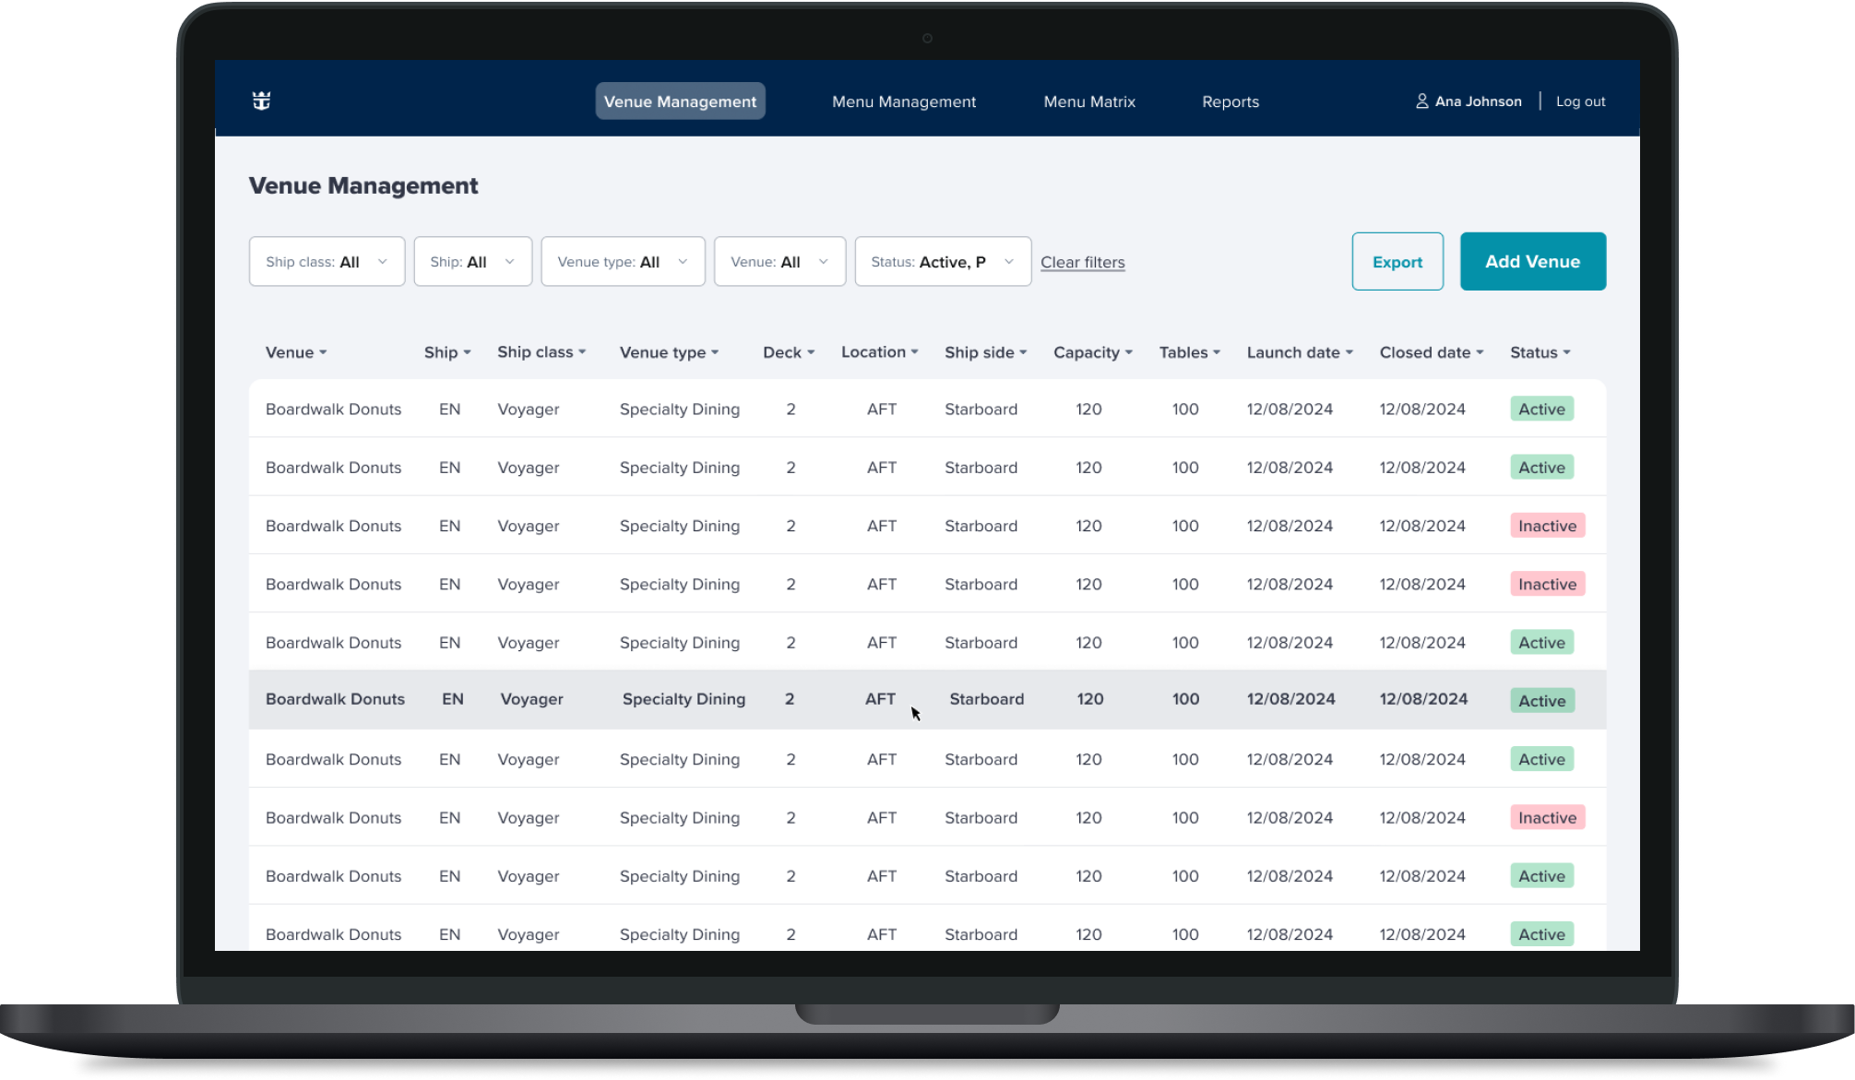This screenshot has height=1080, width=1855.
Task: Click the Clear filters link
Action: 1082,263
